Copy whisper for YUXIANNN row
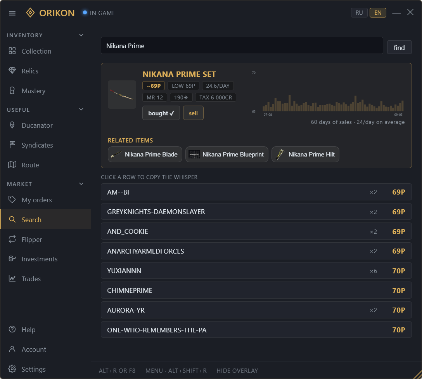The height and width of the screenshot is (379, 422). pos(256,271)
